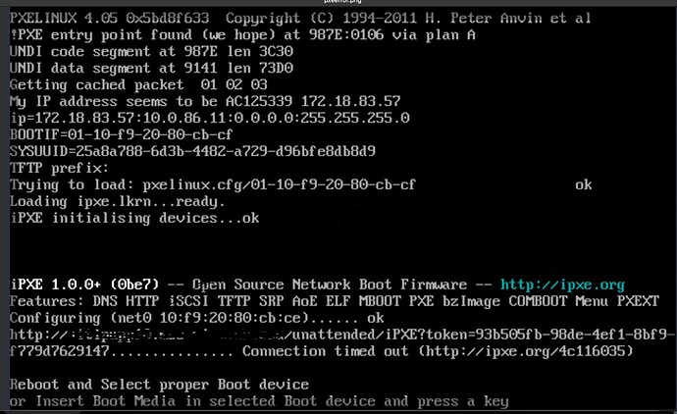
Task: Click the iPXE 1.0.0+ (0be7) version text
Action: tap(84, 285)
